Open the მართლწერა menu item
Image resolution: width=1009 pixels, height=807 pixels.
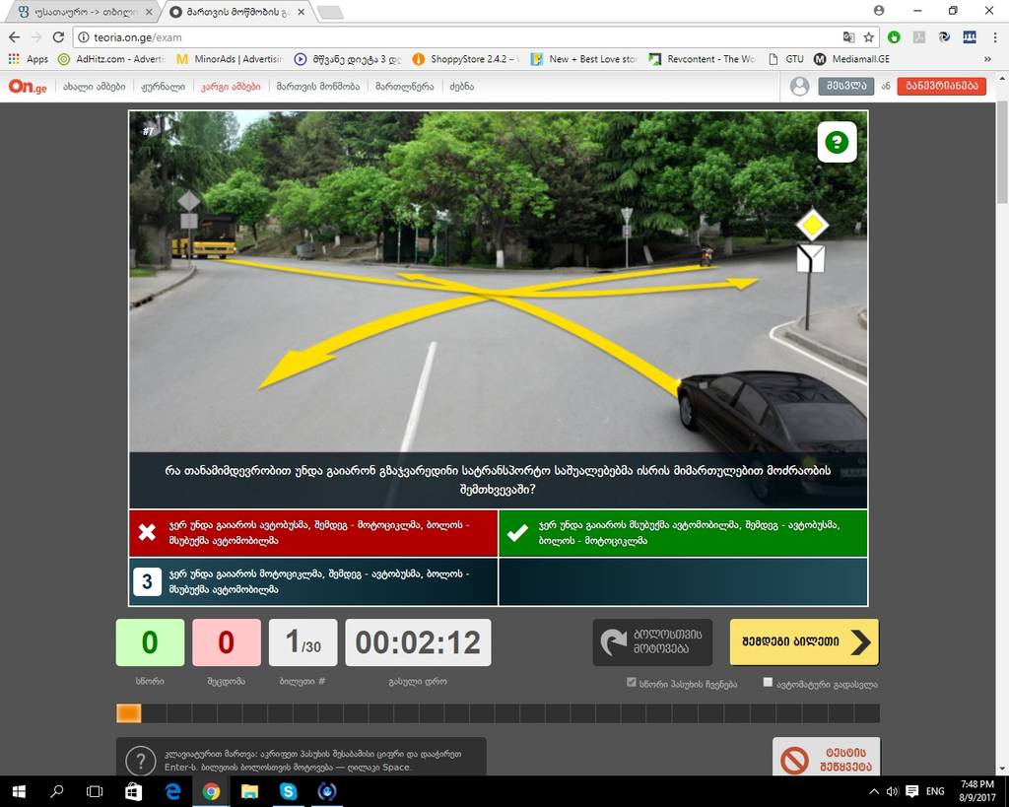pyautogui.click(x=405, y=87)
